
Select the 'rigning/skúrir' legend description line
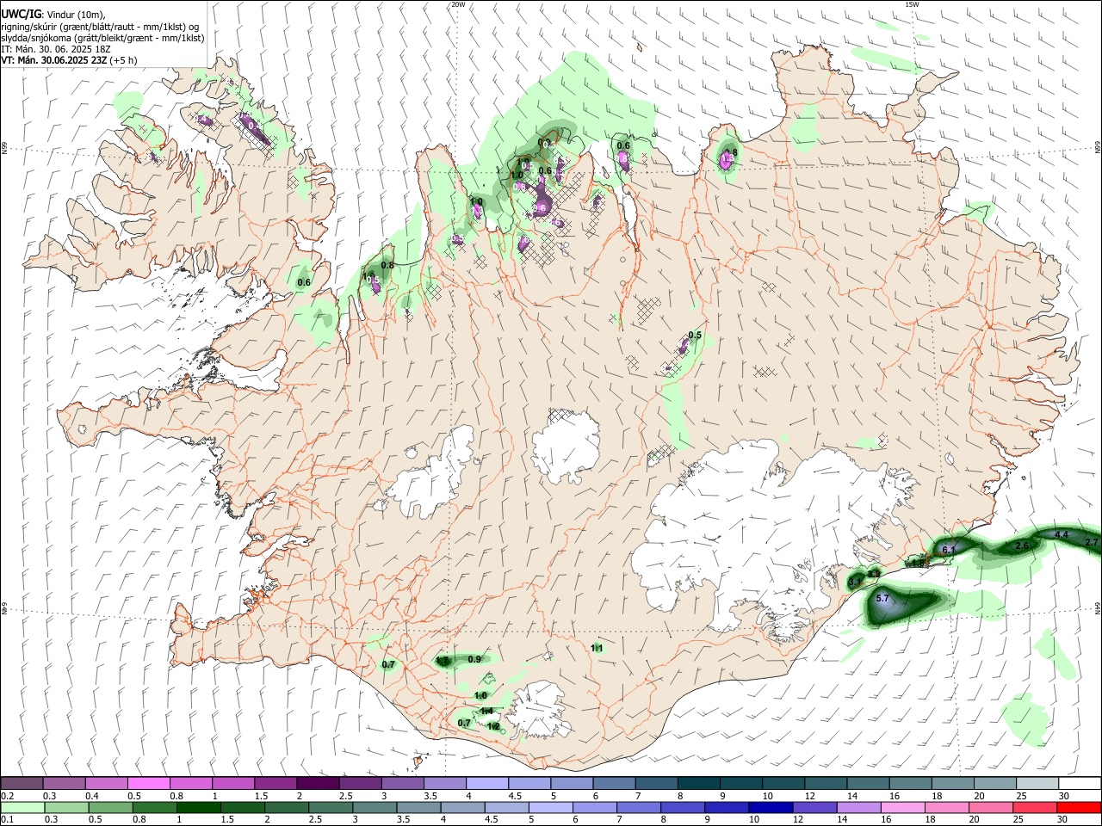pyautogui.click(x=100, y=27)
